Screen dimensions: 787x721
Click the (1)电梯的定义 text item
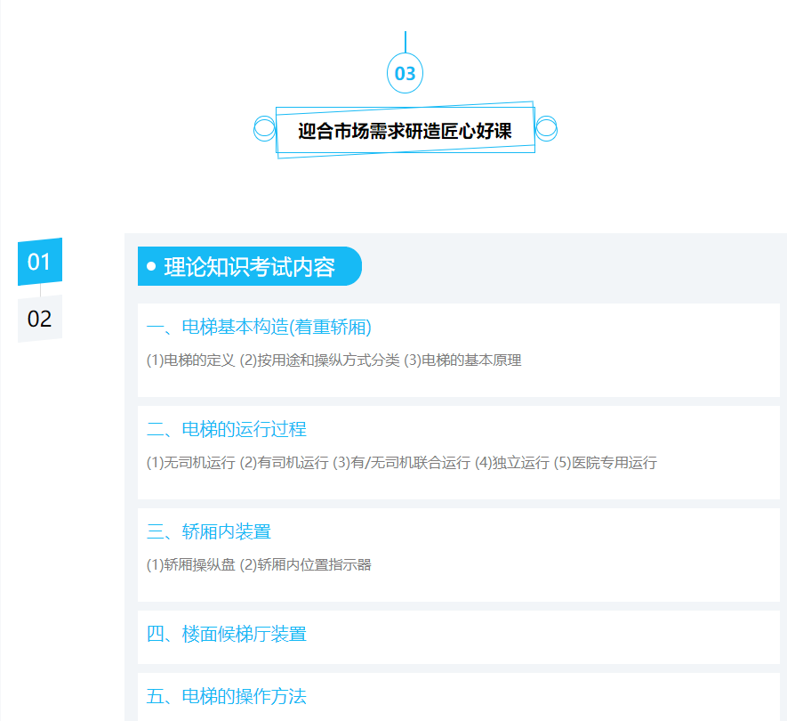(x=190, y=360)
